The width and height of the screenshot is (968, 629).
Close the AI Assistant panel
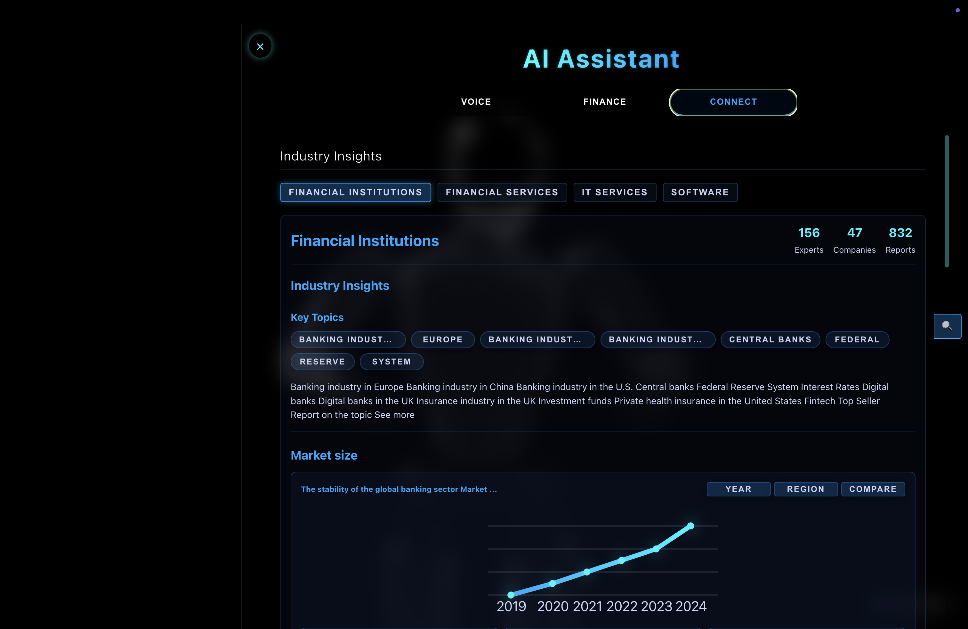[260, 46]
